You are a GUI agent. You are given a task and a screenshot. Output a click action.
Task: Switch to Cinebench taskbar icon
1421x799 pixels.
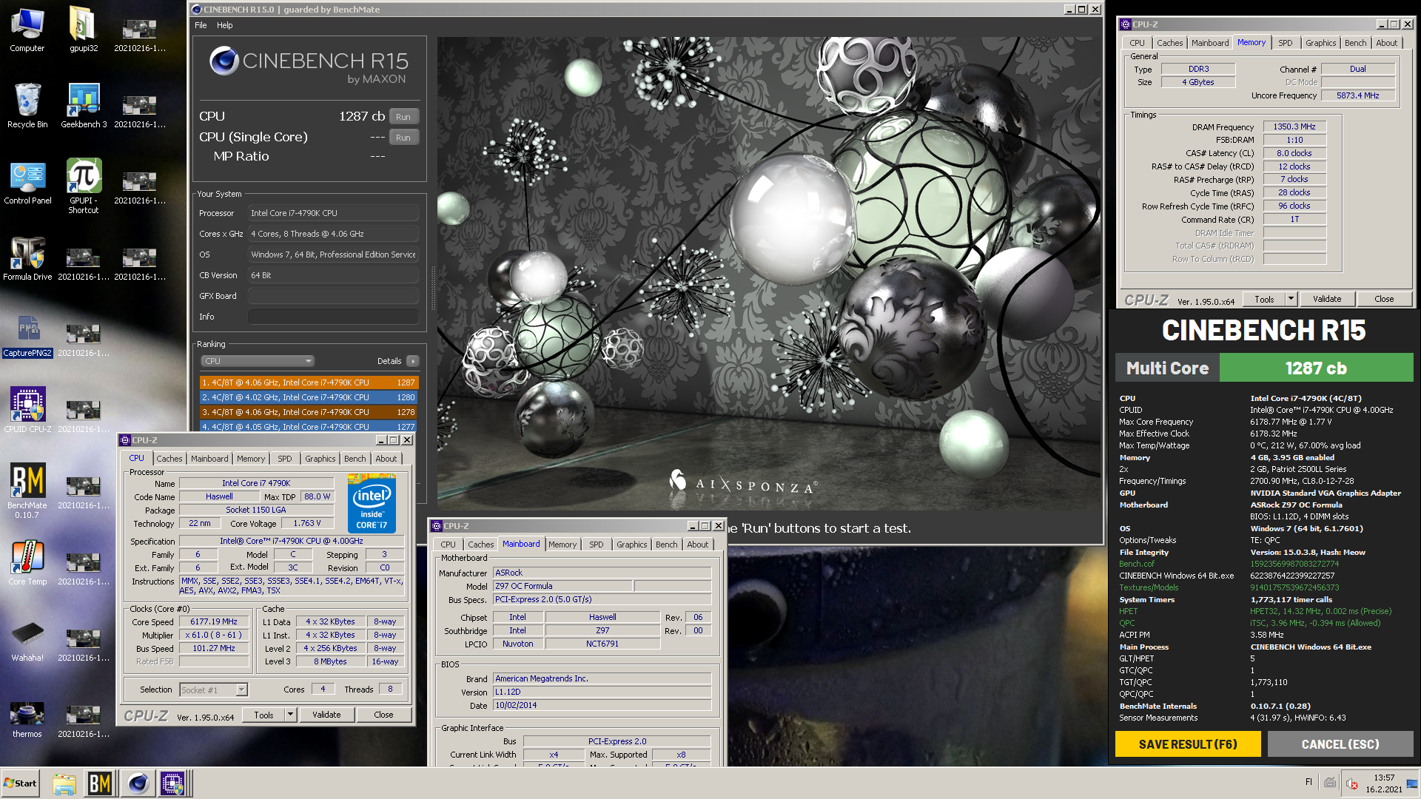click(138, 783)
